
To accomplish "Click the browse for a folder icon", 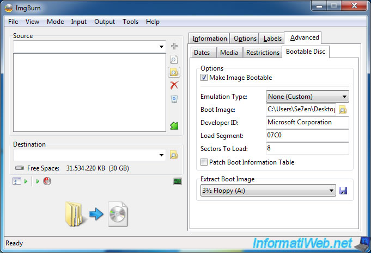I will click(x=174, y=72).
